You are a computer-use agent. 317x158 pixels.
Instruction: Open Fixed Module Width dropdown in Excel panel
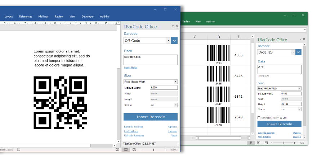pos(299,88)
